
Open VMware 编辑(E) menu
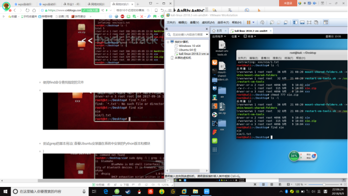click(x=183, y=23)
